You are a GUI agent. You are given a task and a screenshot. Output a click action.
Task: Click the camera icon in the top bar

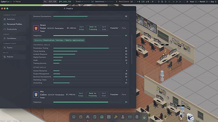point(162,2)
